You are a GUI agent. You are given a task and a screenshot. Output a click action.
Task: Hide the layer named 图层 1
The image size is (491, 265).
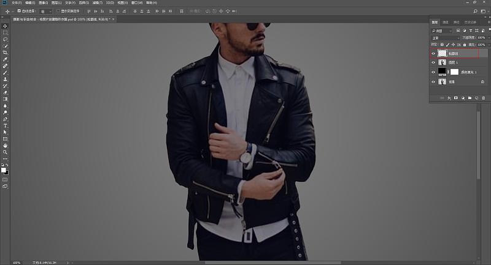click(433, 62)
